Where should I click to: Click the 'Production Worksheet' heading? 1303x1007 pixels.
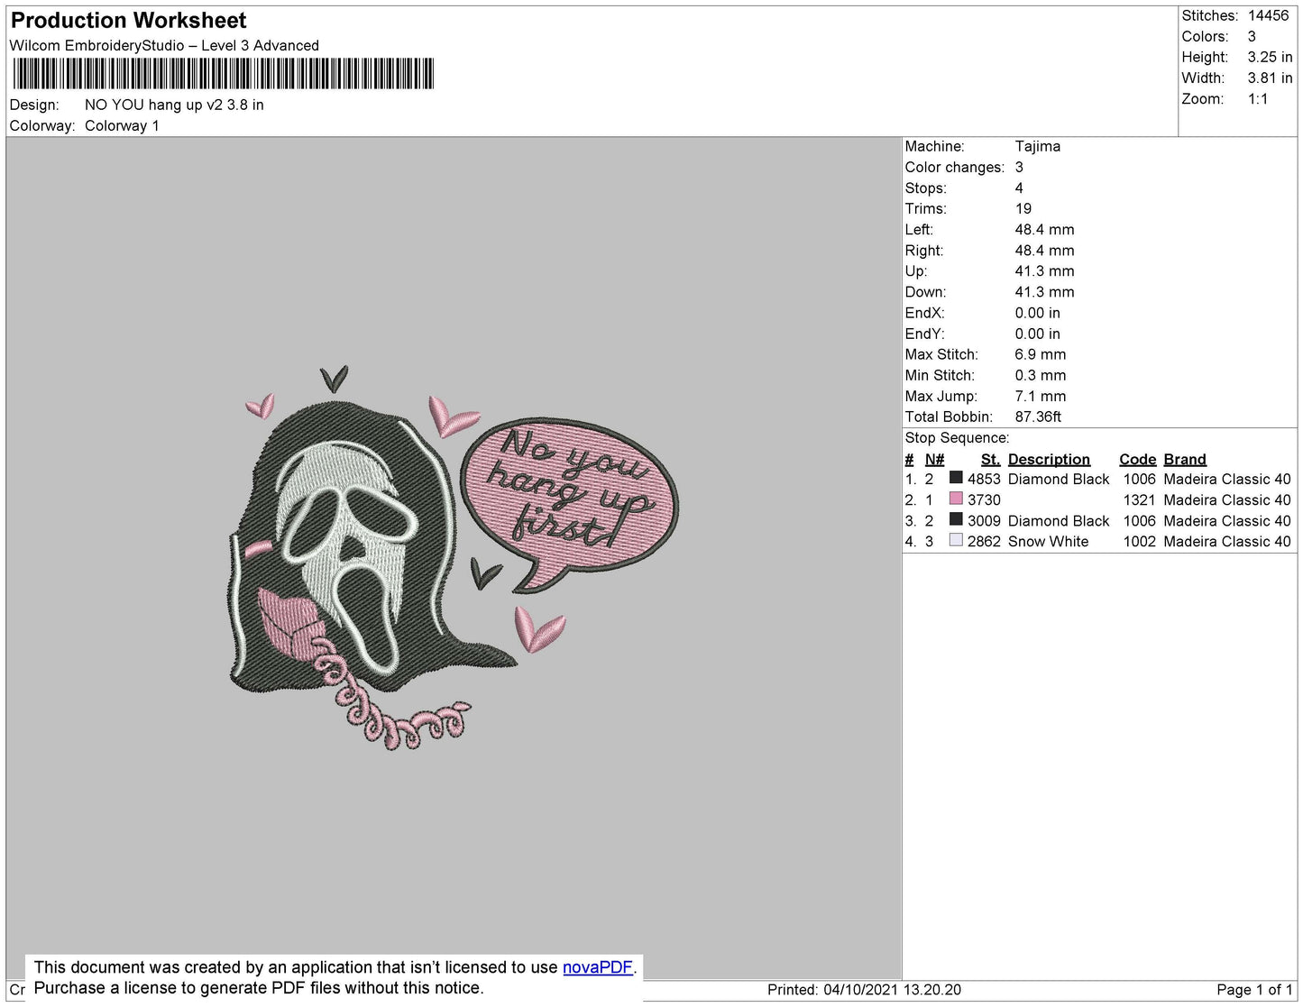tap(128, 21)
